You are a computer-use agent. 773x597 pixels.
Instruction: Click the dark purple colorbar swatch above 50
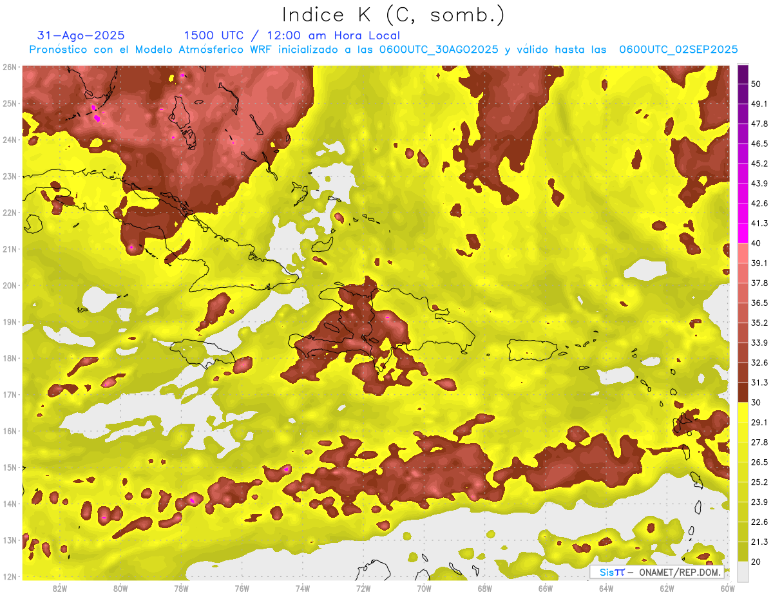(x=743, y=74)
